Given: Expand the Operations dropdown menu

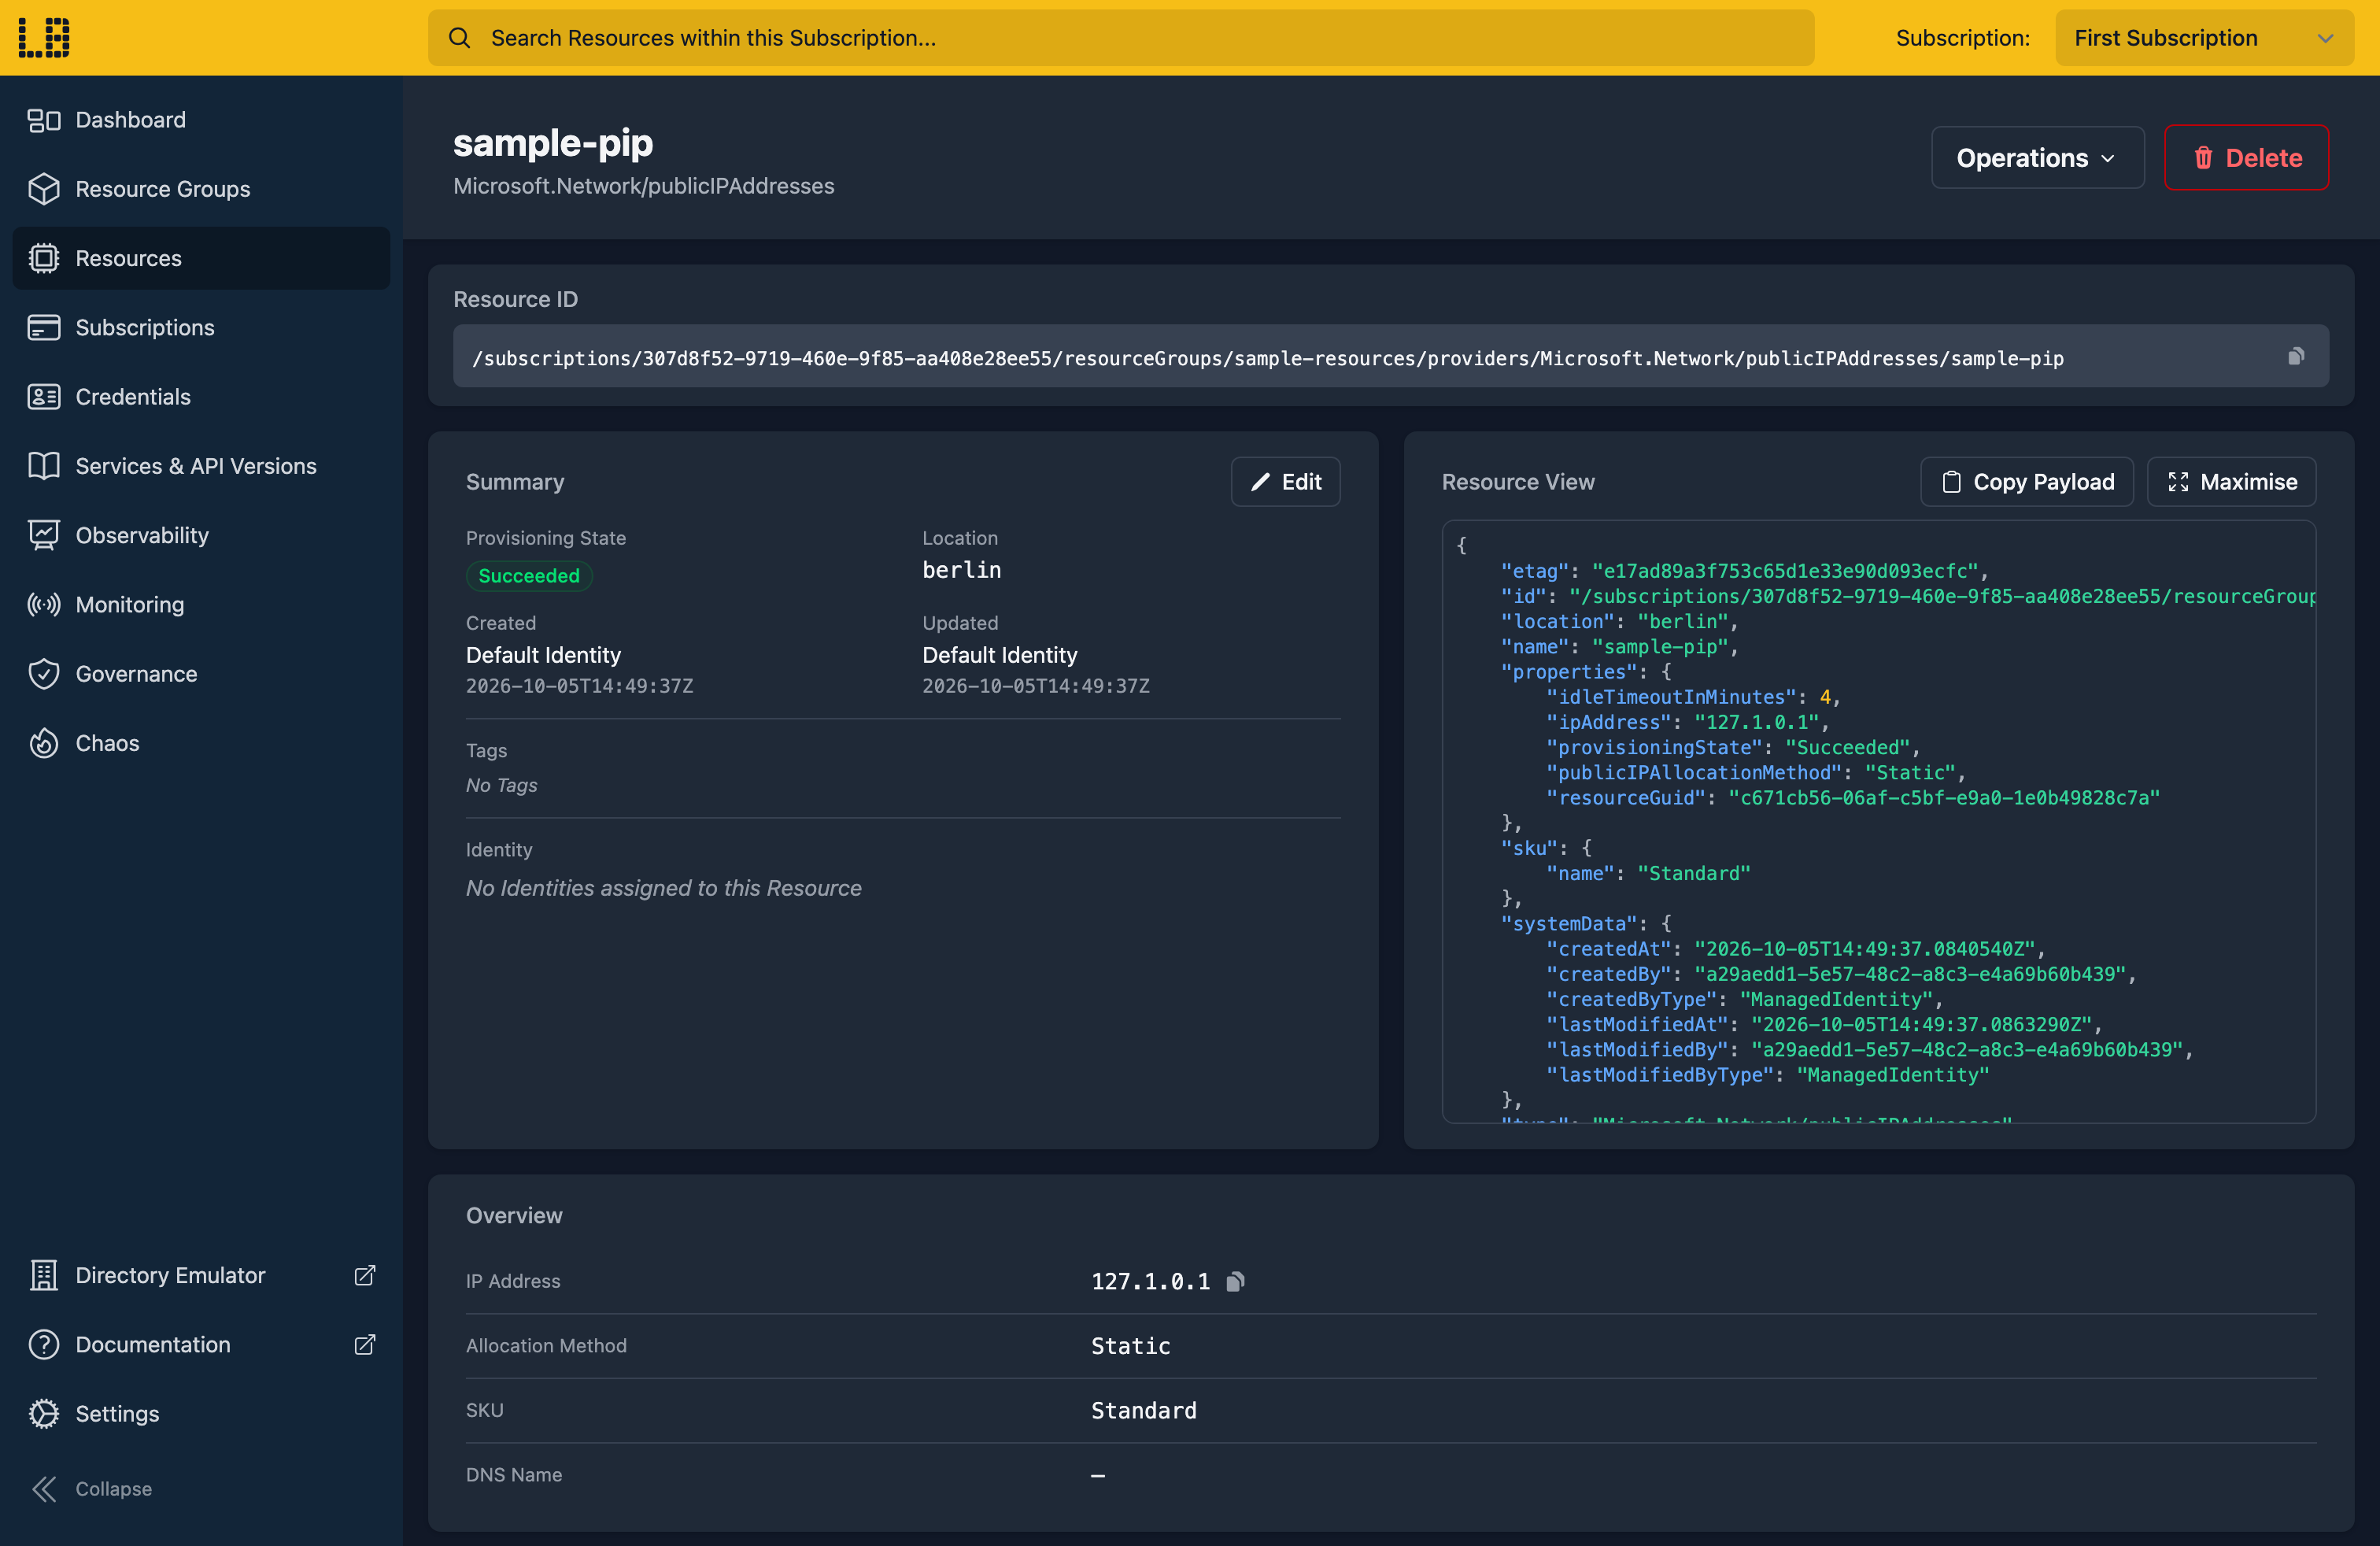Looking at the screenshot, I should click(x=2037, y=157).
